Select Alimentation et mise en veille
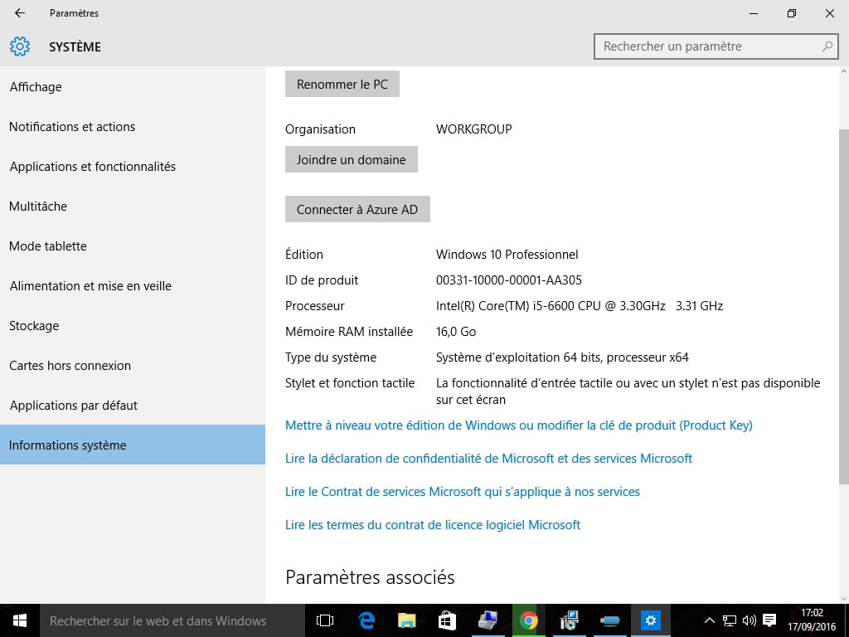The image size is (849, 637). [133, 286]
